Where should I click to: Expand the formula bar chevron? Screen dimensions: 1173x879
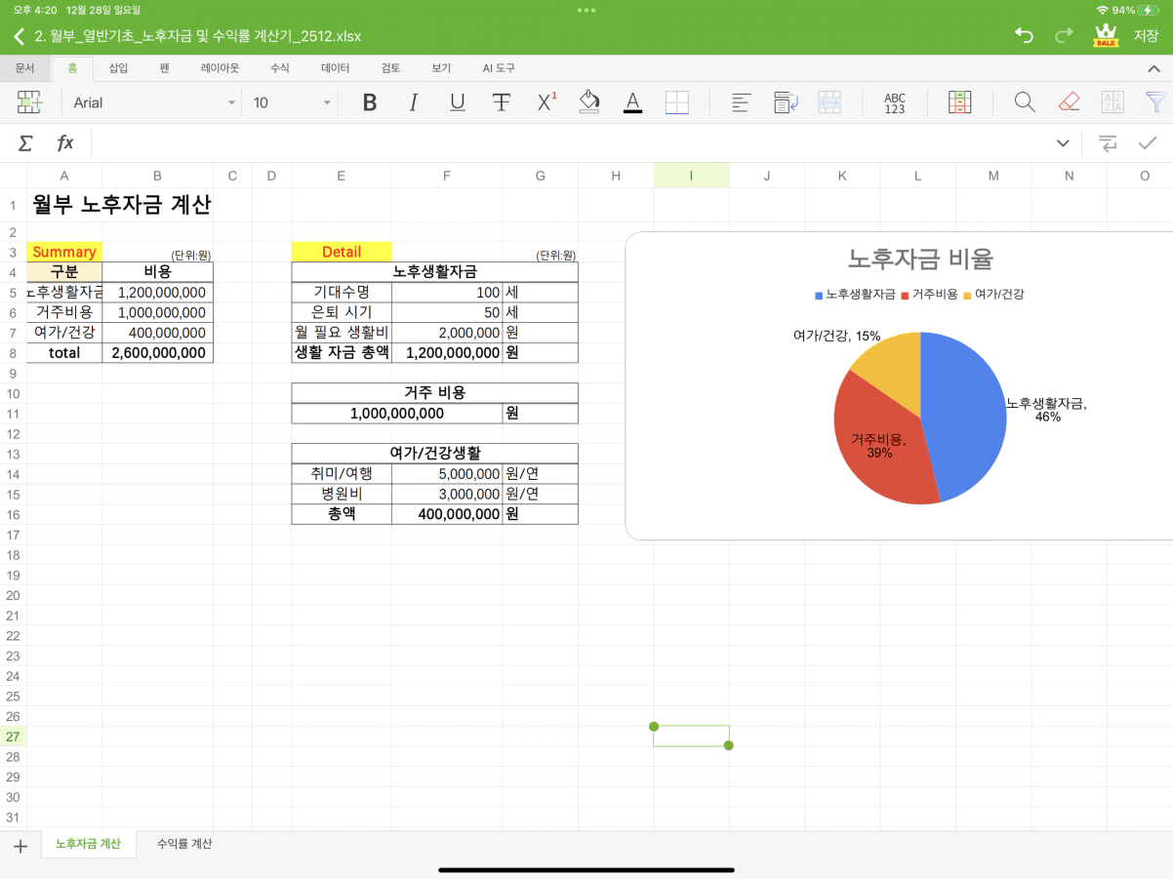1063,143
